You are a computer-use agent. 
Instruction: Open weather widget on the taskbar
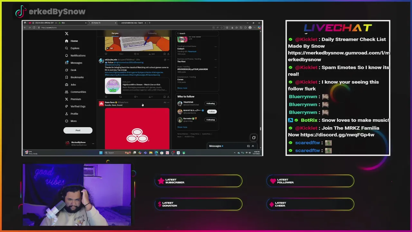coord(32,153)
